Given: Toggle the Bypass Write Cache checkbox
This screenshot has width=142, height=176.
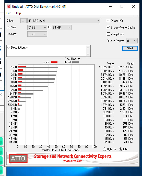Looking at the screenshot, I should 108,27.
